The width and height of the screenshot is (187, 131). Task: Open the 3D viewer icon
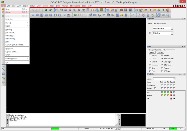(x=97, y=10)
